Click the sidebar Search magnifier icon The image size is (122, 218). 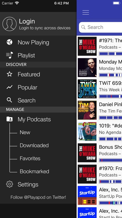pyautogui.click(x=9, y=100)
